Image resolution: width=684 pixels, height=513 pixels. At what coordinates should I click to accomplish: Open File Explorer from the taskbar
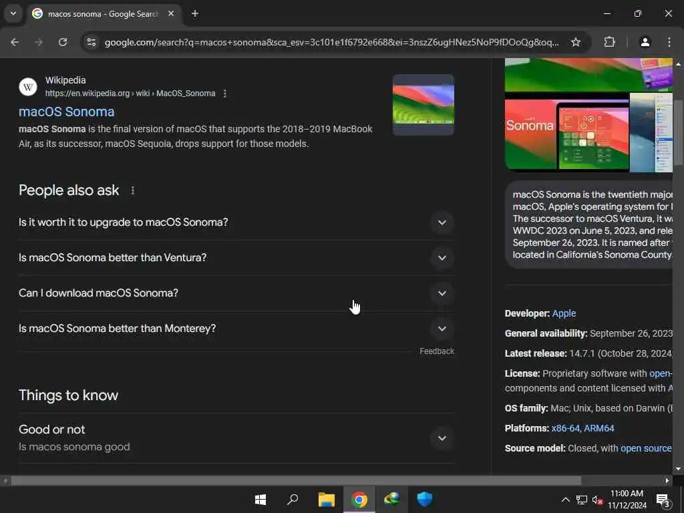tap(326, 500)
